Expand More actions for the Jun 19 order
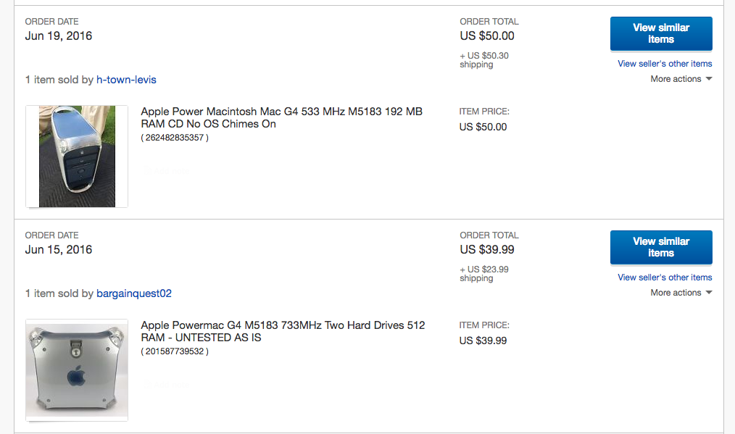 click(x=681, y=79)
